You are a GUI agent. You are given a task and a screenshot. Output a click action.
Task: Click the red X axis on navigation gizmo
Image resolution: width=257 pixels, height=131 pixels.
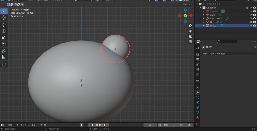(191, 16)
